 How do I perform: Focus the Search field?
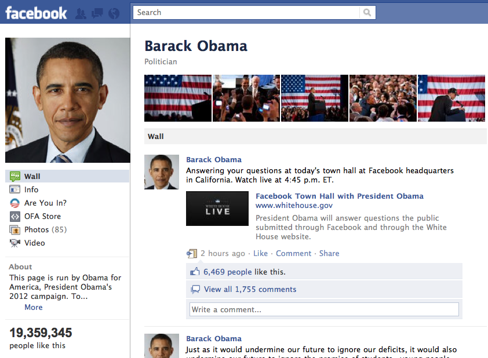[246, 12]
